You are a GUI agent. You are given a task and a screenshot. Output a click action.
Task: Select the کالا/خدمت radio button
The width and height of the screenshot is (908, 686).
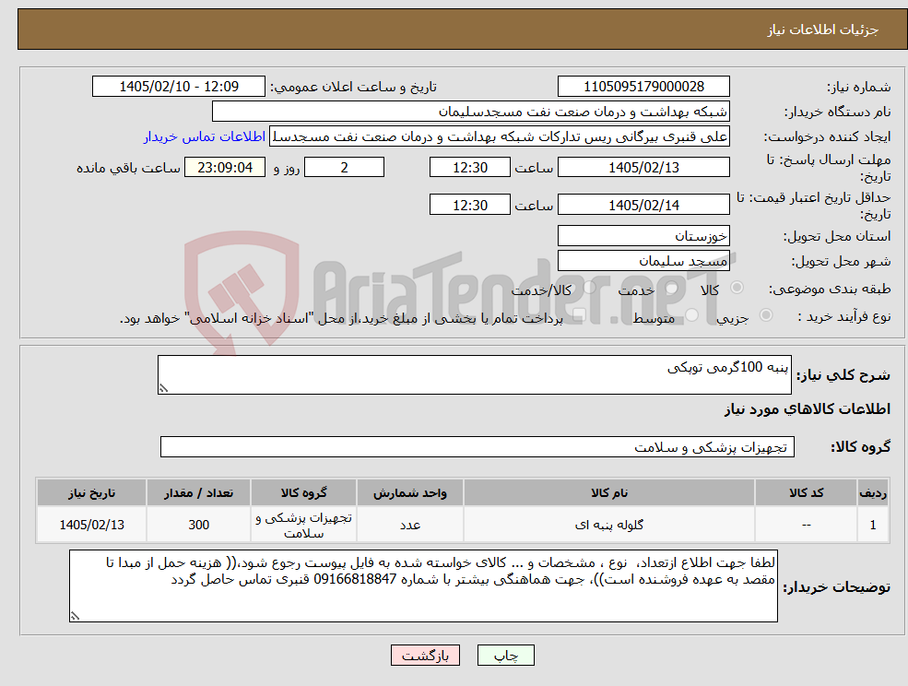(589, 288)
